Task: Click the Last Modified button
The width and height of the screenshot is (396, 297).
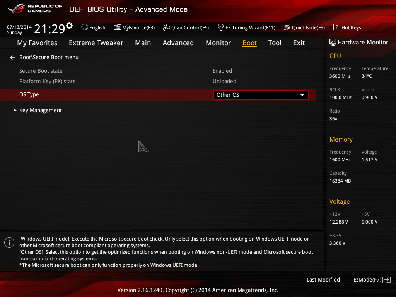Action: click(x=323, y=280)
